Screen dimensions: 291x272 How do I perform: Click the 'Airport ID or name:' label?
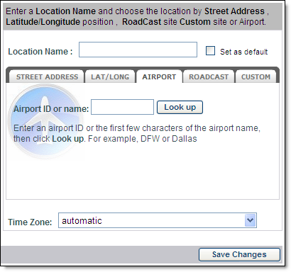(x=51, y=109)
